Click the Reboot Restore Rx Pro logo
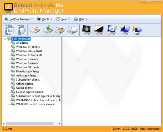The image size is (163, 132). point(33,8)
